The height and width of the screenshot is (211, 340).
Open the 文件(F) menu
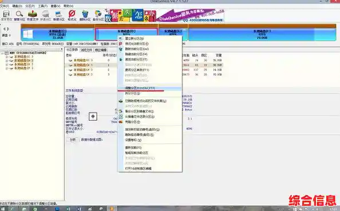[5, 6]
